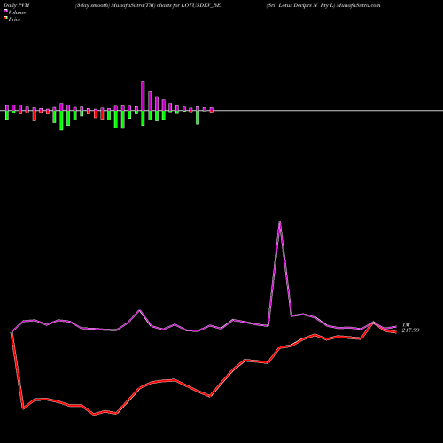443x443 pixels.
Task: Click the MunafaSutra.com company label
Action: coord(323,5)
